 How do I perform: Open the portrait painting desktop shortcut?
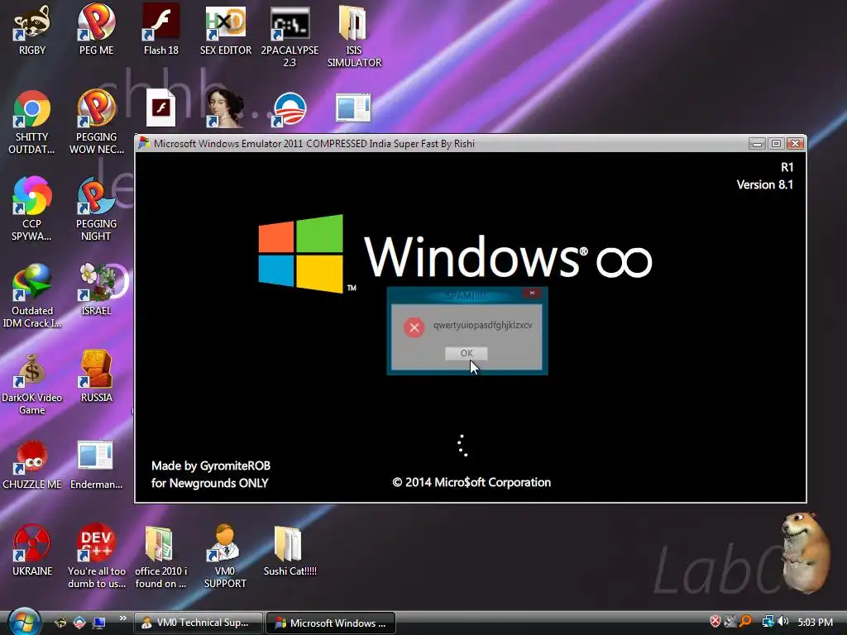click(x=225, y=108)
